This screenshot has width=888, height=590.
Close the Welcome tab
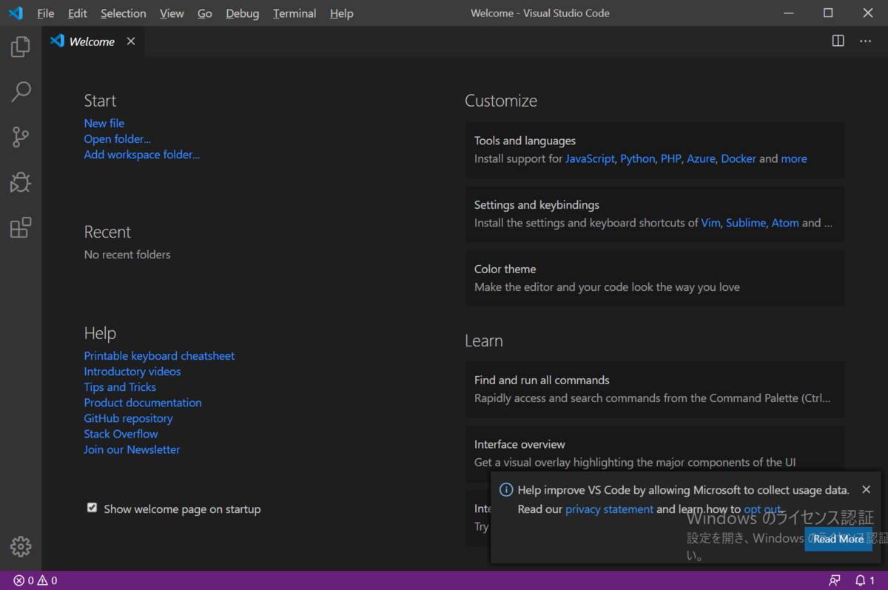[131, 41]
